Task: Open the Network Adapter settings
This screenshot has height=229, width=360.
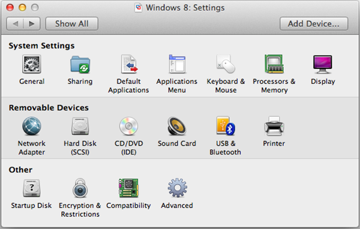Action: 32,126
